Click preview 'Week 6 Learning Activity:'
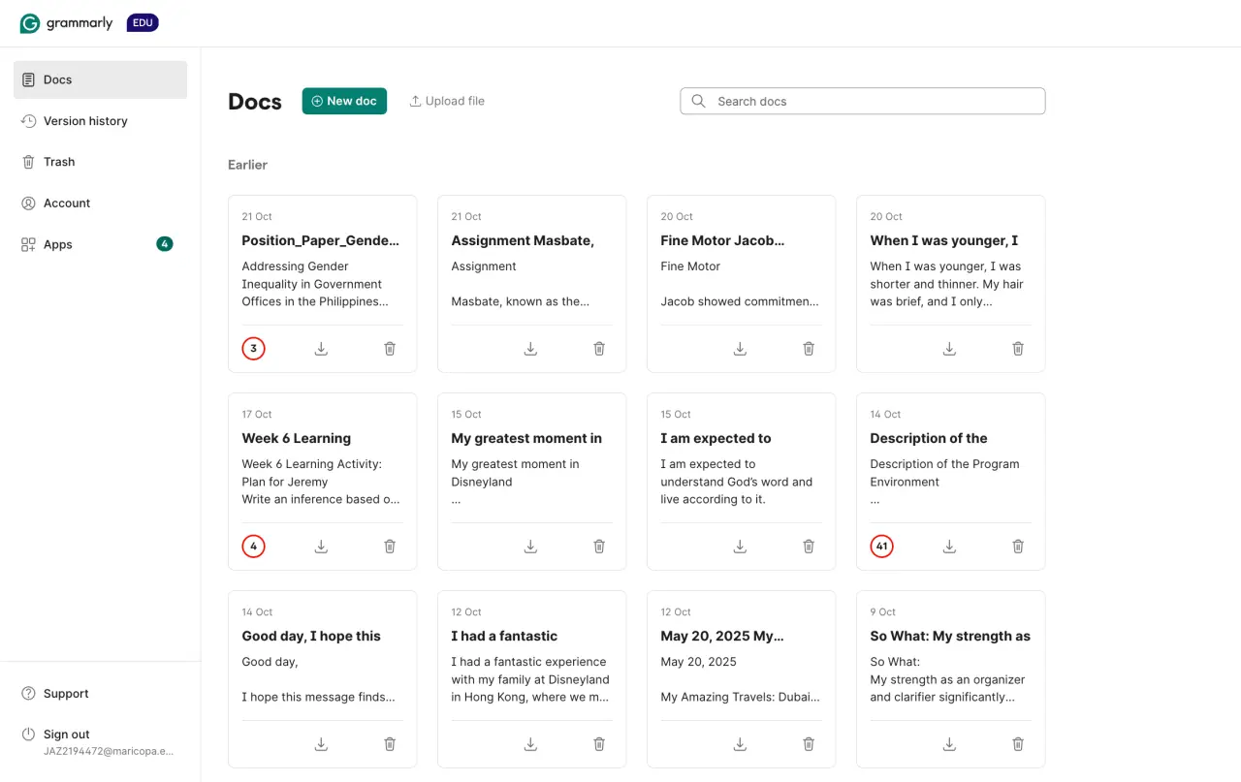The height and width of the screenshot is (782, 1241). [311, 464]
